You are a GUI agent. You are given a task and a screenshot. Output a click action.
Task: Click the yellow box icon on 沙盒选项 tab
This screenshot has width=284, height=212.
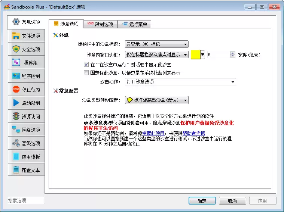pos(56,24)
